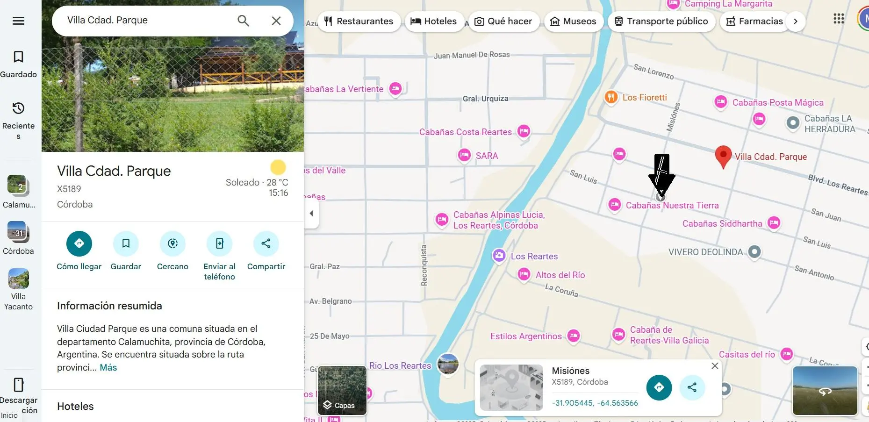Click Enviar al teléfono icon
Viewport: 869px width, 422px height.
(219, 243)
